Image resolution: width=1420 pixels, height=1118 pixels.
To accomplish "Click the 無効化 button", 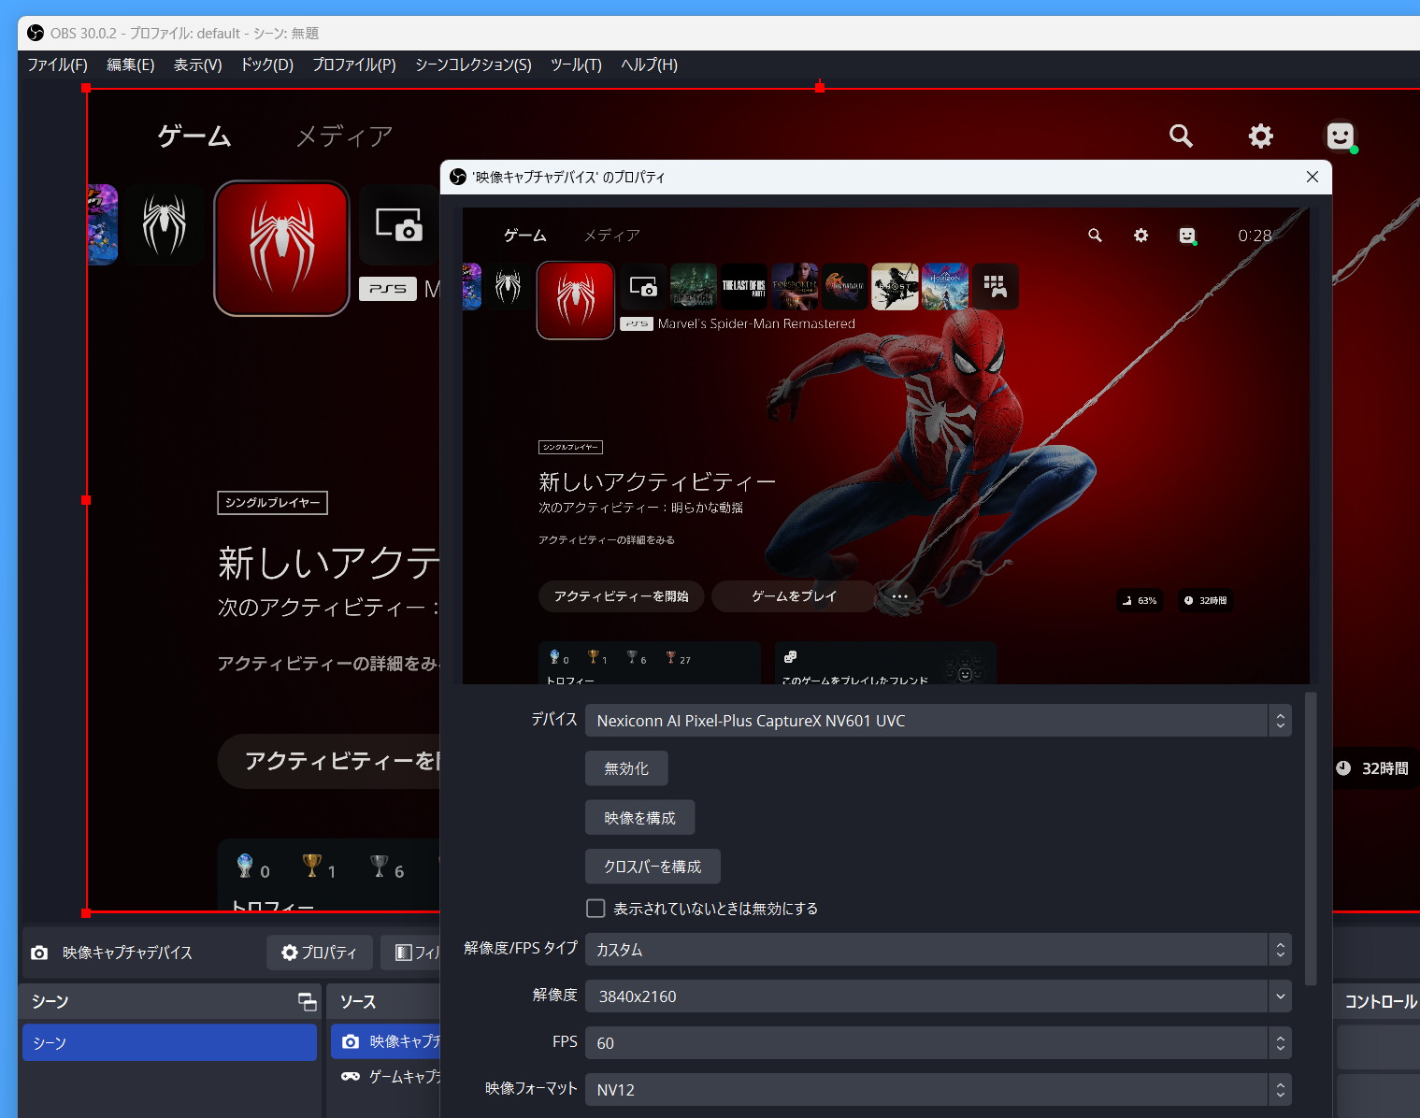I will tap(626, 768).
